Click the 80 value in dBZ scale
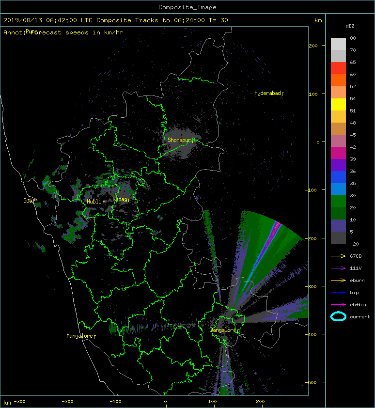The width and height of the screenshot is (375, 408). coord(353,38)
